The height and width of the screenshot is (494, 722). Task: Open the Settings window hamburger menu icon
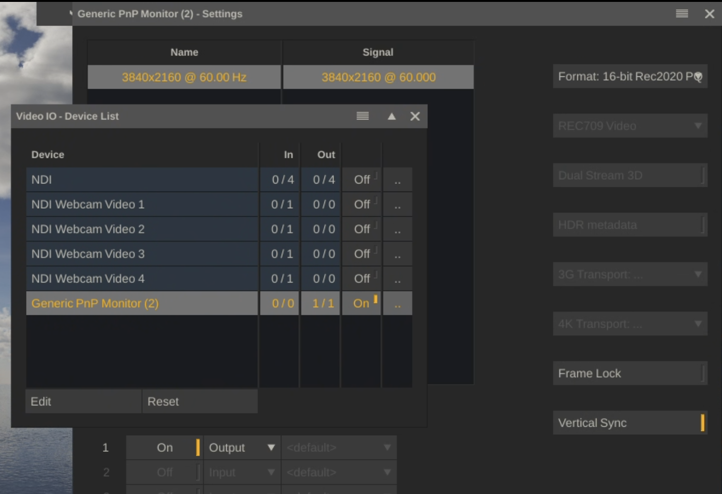(682, 14)
